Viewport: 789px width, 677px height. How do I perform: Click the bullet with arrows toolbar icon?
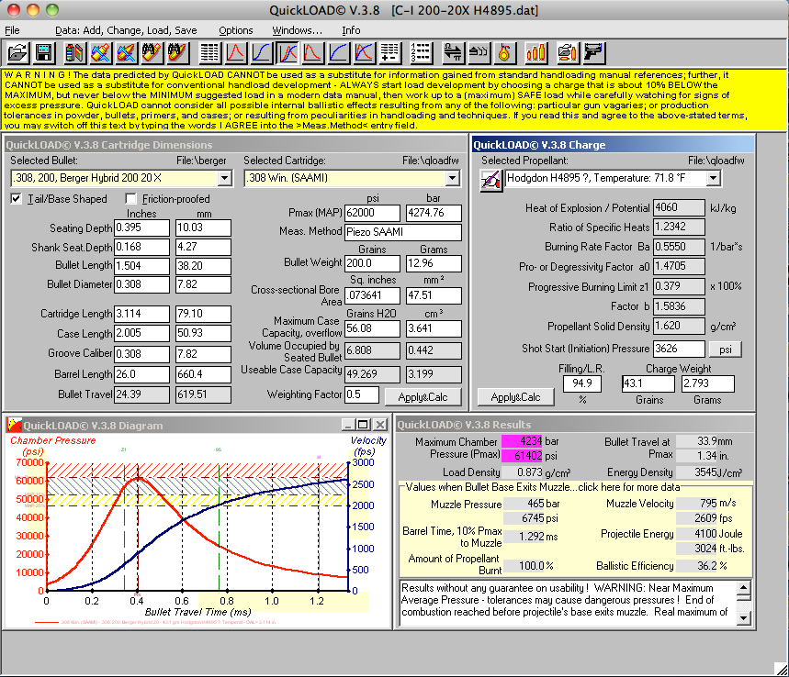[x=479, y=52]
